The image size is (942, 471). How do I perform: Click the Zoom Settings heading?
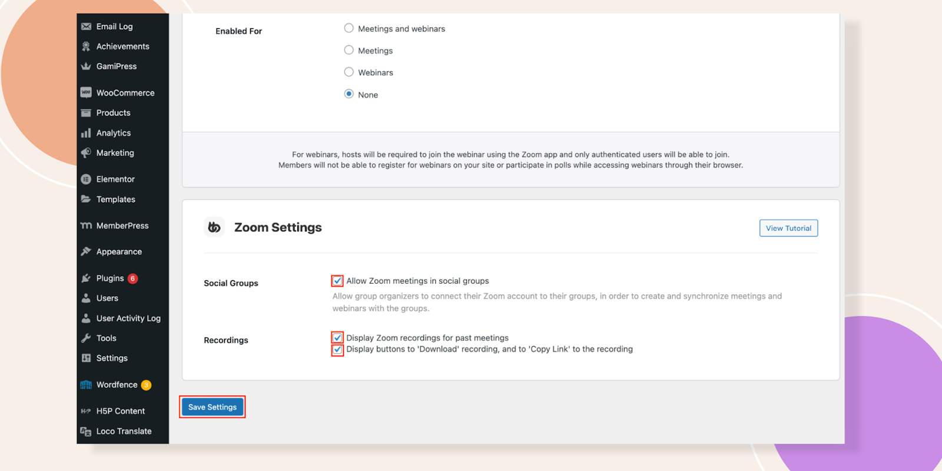(x=278, y=227)
